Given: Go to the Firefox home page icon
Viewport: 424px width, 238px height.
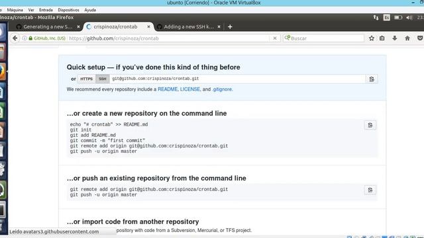Looking at the screenshot, I should click(x=407, y=38).
